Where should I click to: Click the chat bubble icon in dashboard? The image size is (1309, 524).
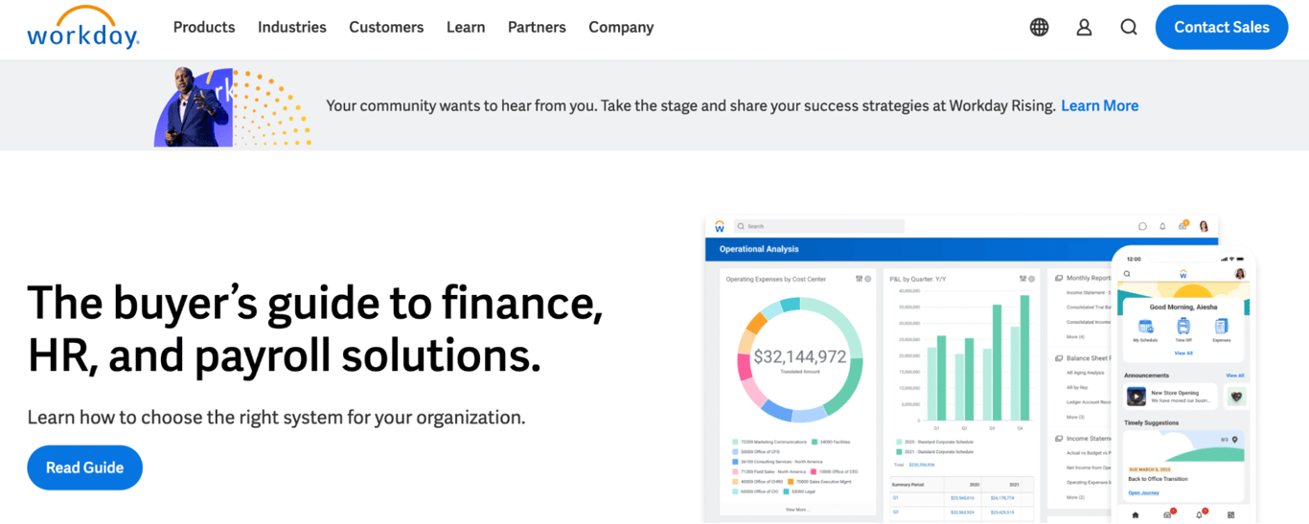click(x=1142, y=227)
